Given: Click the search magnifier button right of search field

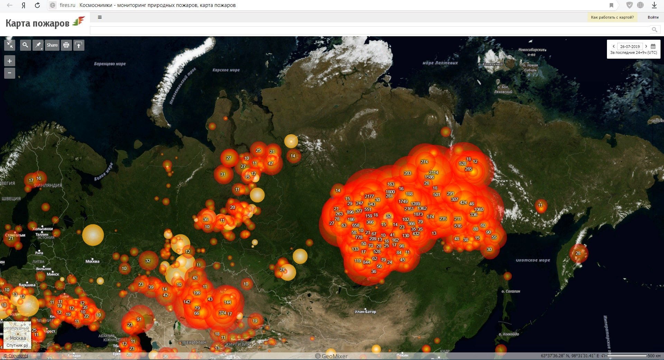Looking at the screenshot, I should (x=654, y=30).
